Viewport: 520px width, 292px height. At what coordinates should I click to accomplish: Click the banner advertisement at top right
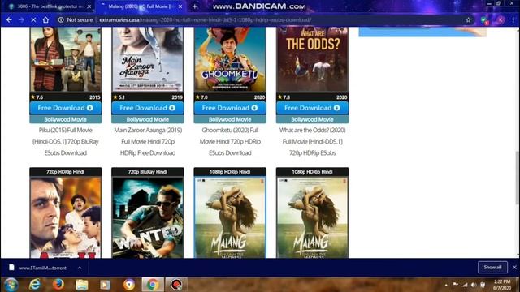(422, 32)
